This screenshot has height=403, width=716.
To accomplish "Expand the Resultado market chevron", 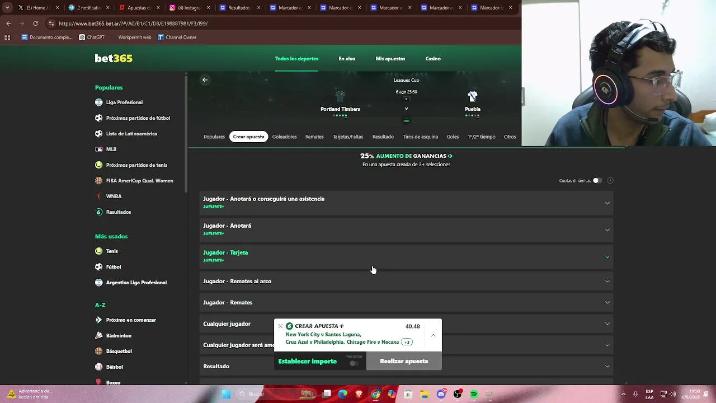I will coord(607,366).
